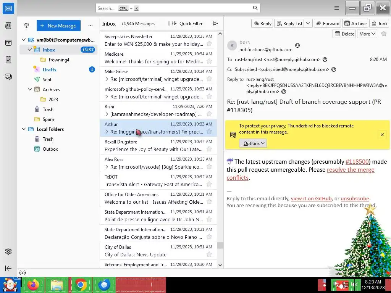The image size is (391, 293).
Task: Collapse the vm0b0t account tree
Action: [24, 40]
